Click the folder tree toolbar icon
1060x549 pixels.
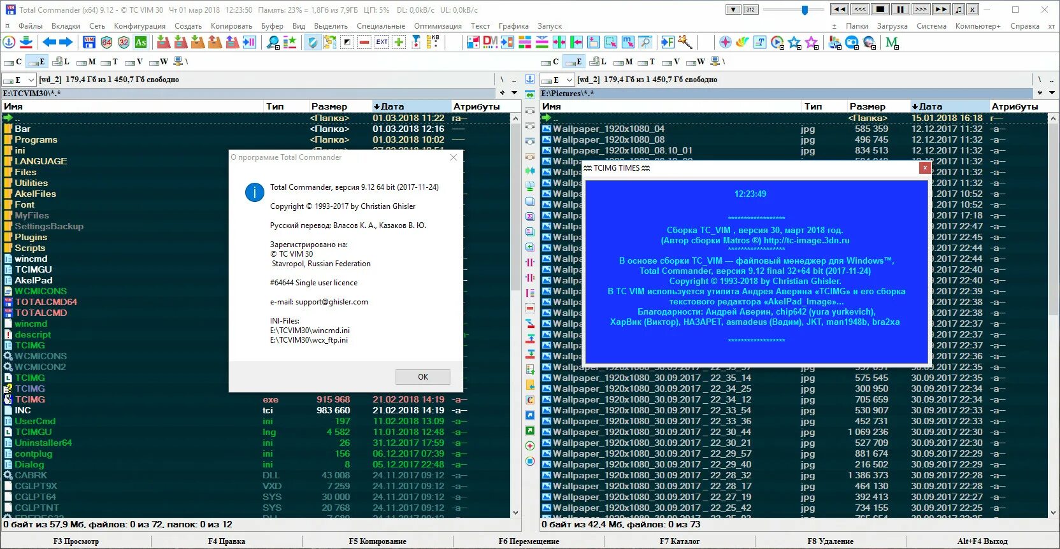tap(329, 43)
